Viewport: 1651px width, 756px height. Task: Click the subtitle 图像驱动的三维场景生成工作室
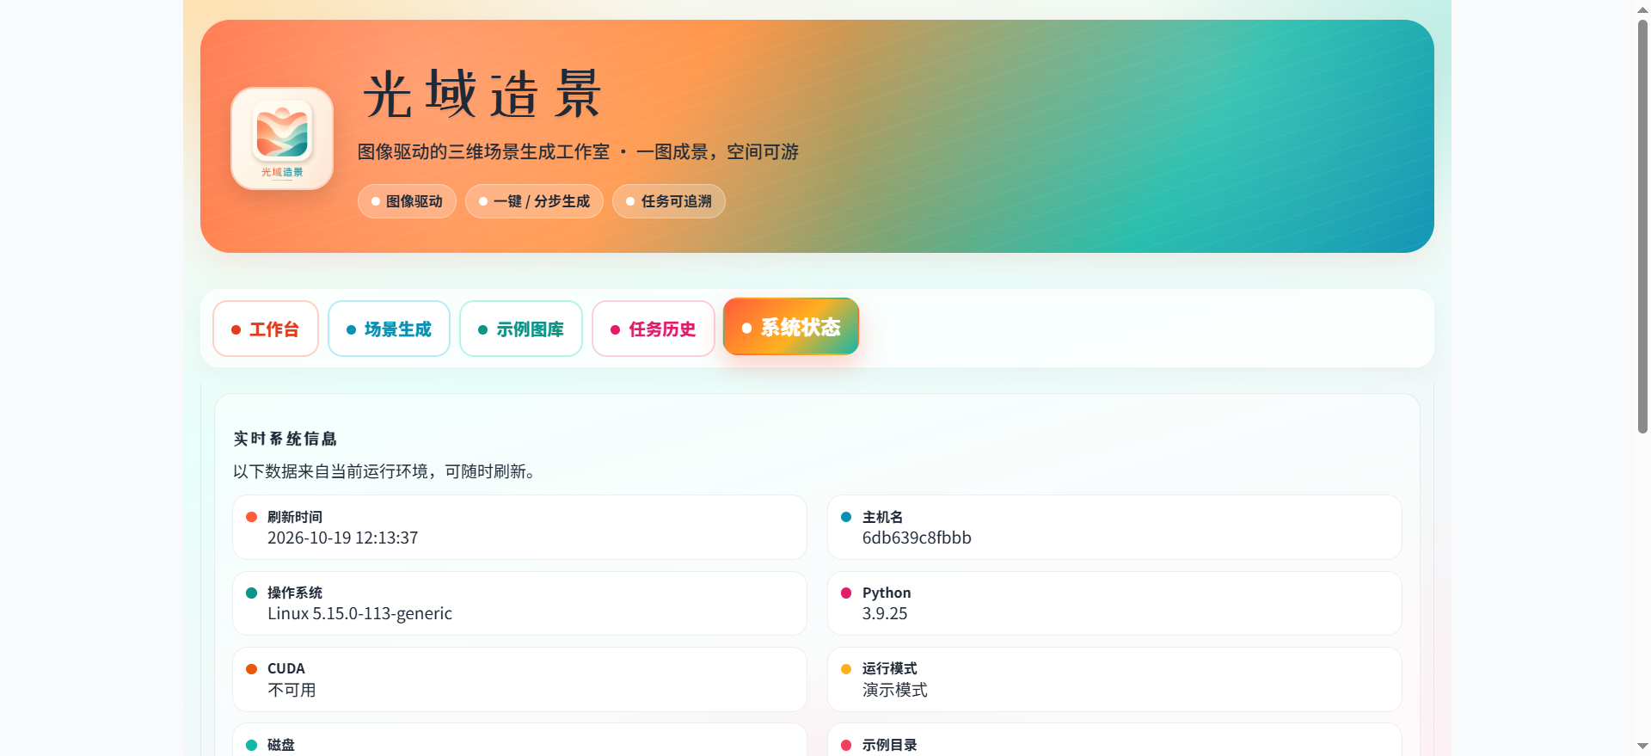[483, 152]
